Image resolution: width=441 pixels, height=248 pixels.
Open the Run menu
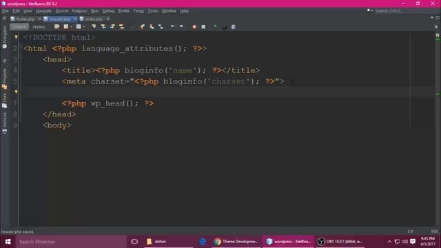coord(95,11)
